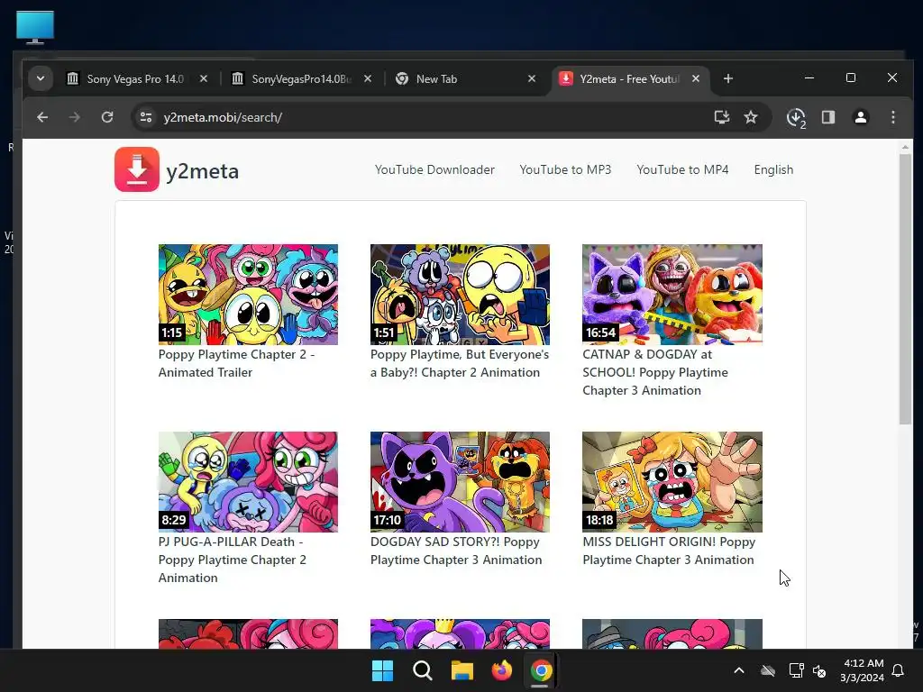Open the Chrome three-dot menu
The height and width of the screenshot is (692, 923).
click(893, 117)
